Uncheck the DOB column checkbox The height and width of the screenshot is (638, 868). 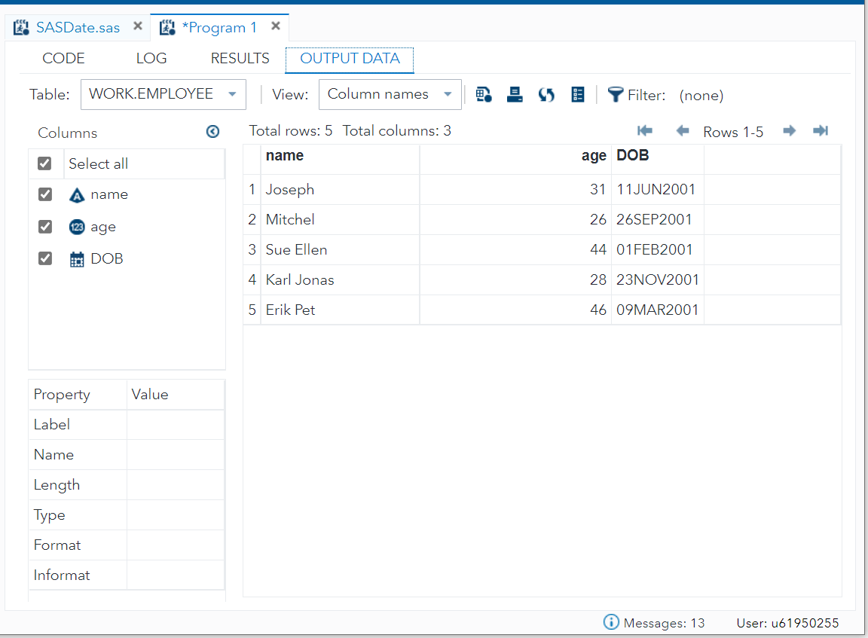click(44, 258)
